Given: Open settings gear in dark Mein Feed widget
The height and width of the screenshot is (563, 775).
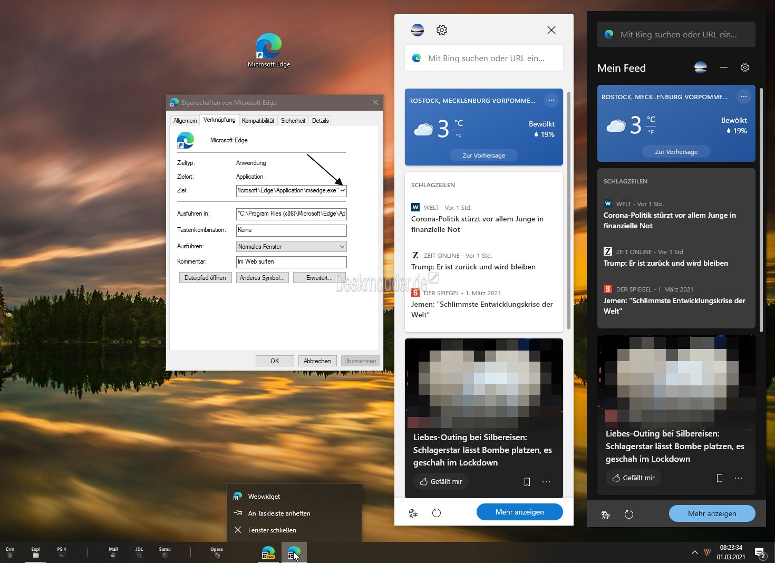Looking at the screenshot, I should (745, 67).
